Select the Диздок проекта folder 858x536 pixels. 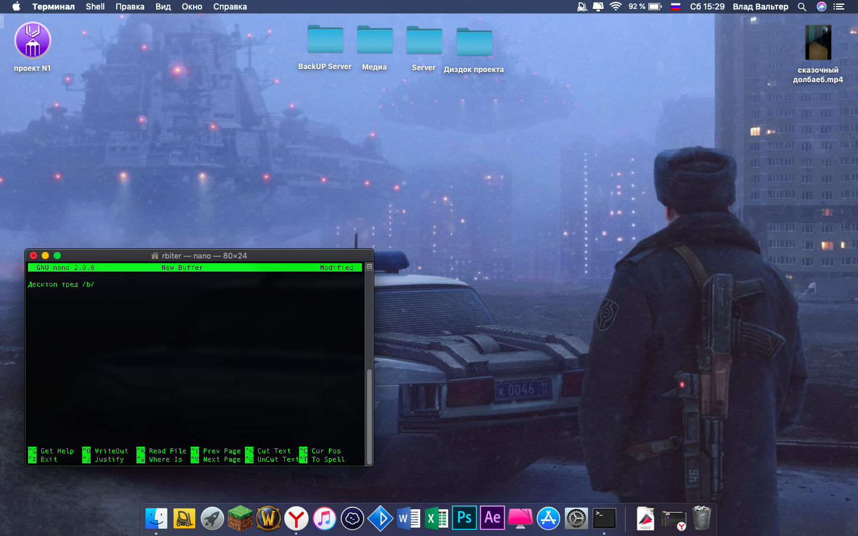(x=474, y=50)
